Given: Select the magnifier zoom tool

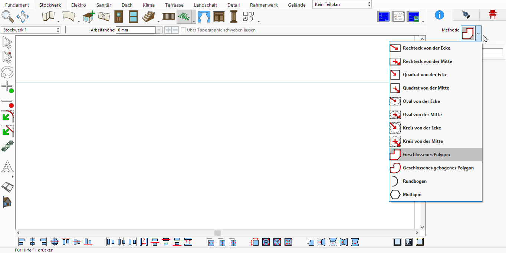Looking at the screenshot, I should tap(7, 17).
